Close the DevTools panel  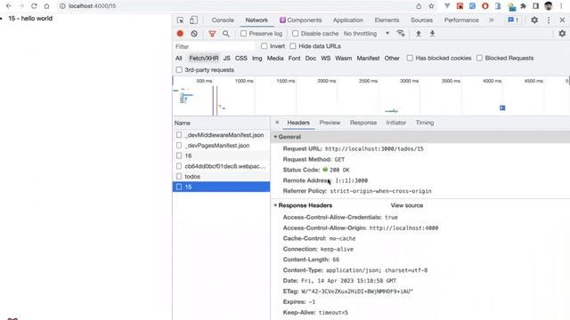pyautogui.click(x=562, y=20)
